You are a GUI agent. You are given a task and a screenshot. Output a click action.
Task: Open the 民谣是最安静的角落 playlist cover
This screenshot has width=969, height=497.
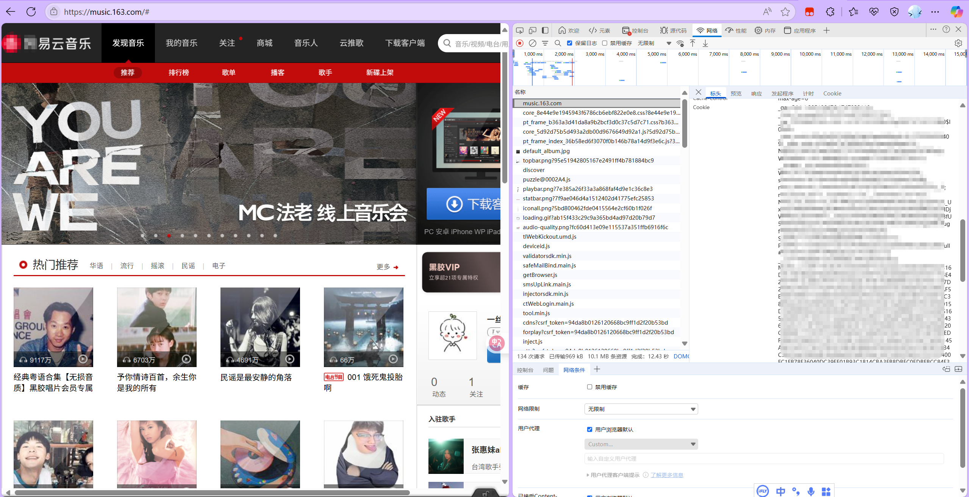(x=260, y=327)
